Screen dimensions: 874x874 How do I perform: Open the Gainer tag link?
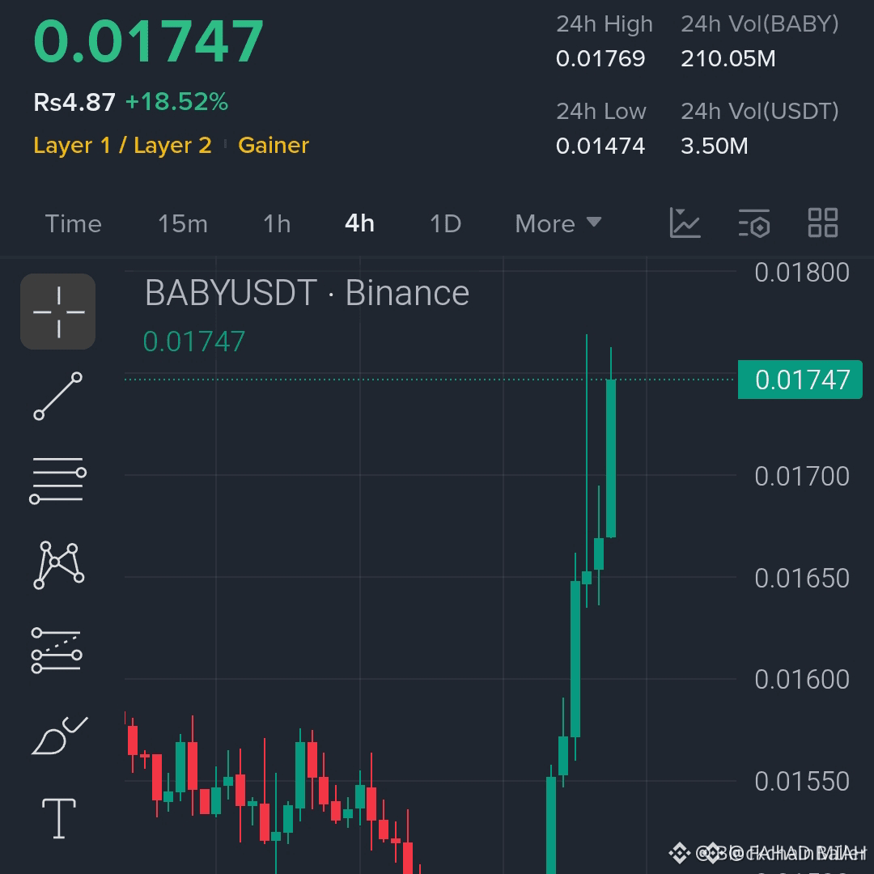pos(274,146)
